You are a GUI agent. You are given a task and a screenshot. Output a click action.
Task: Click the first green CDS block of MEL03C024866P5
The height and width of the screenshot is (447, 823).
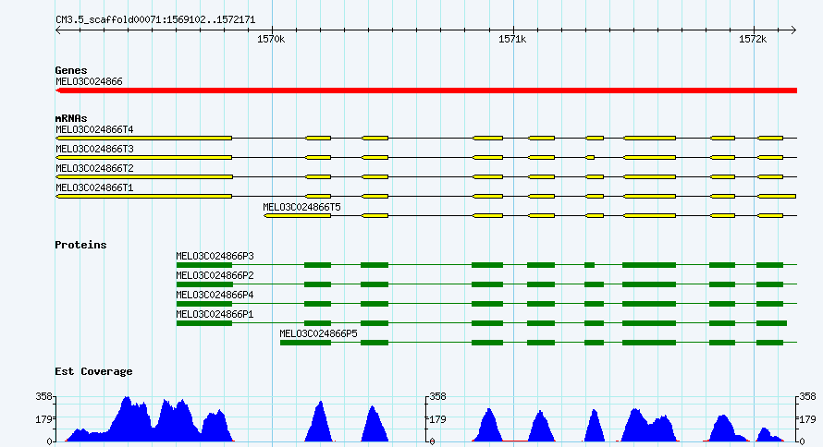click(305, 343)
